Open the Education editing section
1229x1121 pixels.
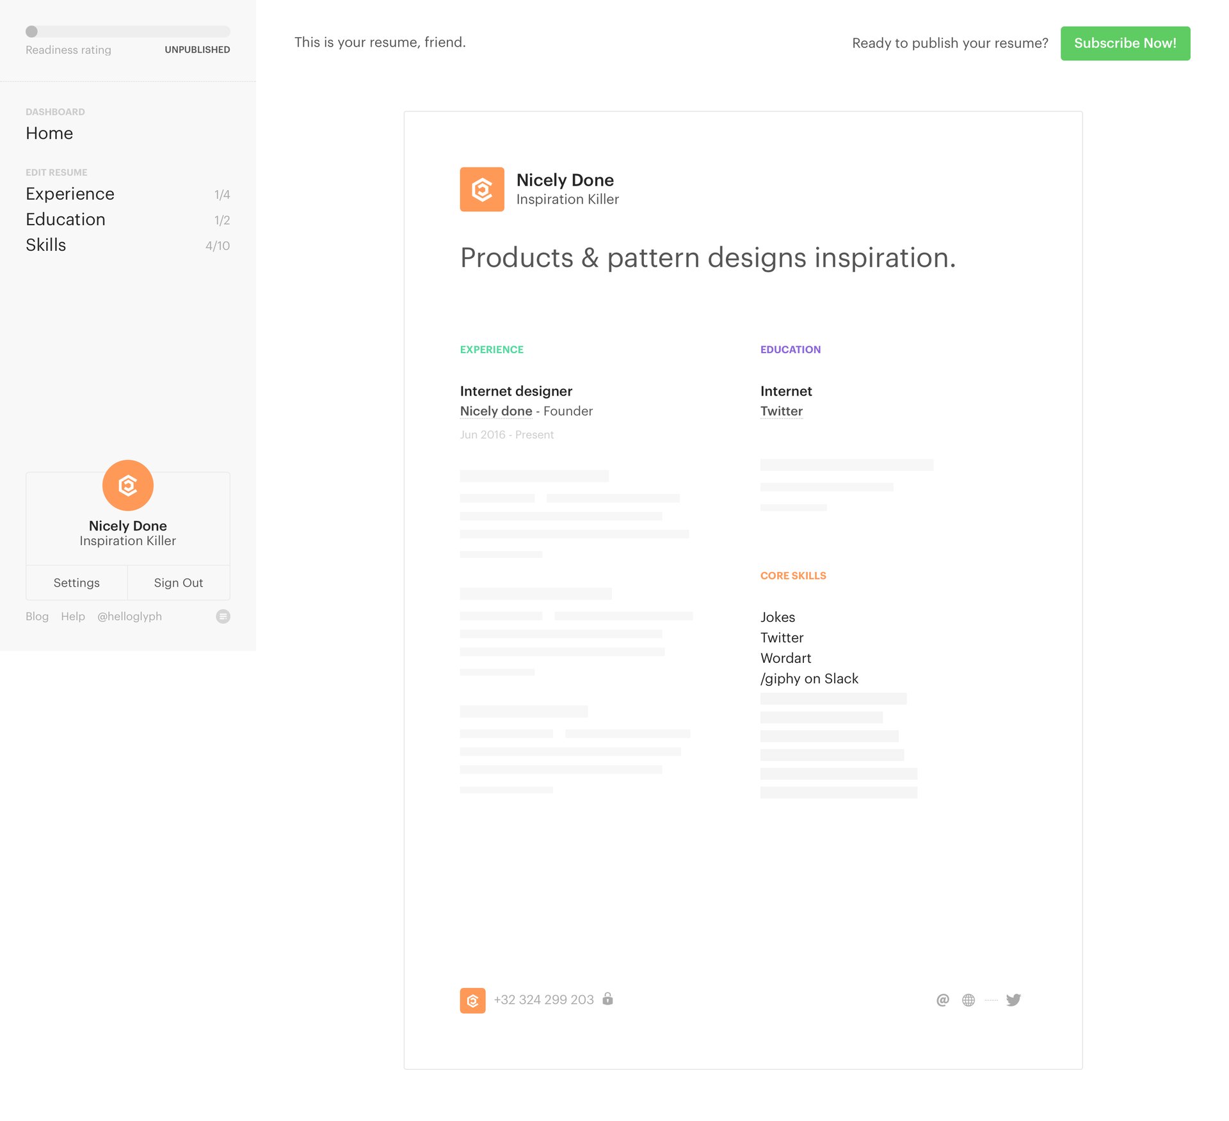point(65,219)
